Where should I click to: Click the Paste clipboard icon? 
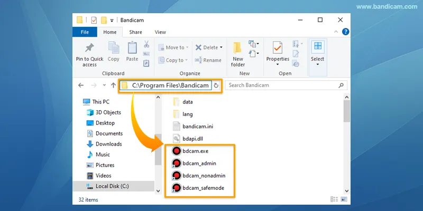[x=132, y=47]
